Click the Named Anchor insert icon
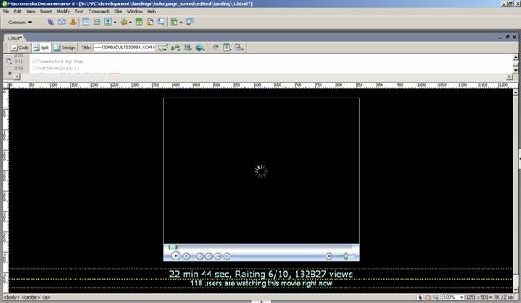The height and width of the screenshot is (303, 521). tap(73, 23)
